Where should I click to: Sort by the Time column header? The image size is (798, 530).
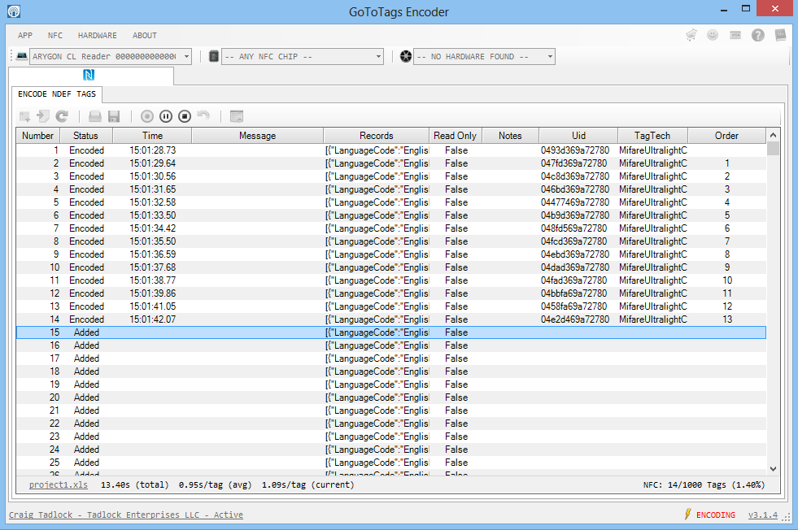coord(152,136)
